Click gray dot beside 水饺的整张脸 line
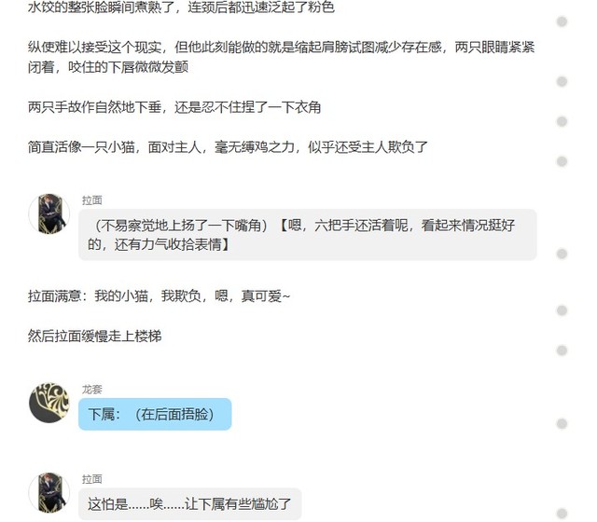The width and height of the screenshot is (597, 522). pos(562,21)
